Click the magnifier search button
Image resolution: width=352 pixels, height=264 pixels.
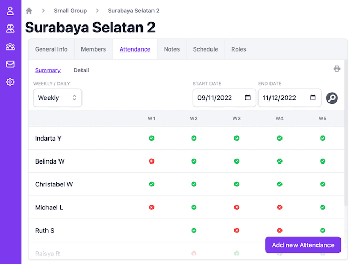pos(332,98)
